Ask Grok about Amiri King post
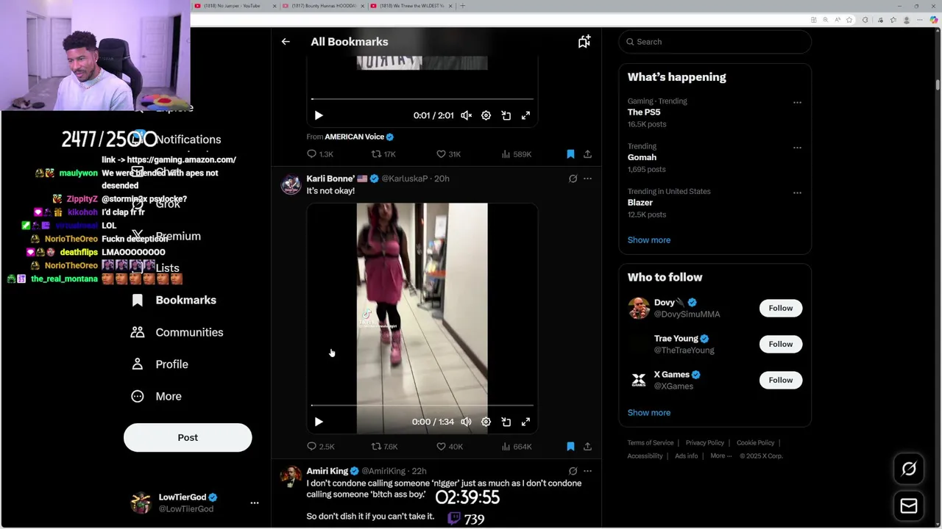The image size is (942, 529). 573,471
